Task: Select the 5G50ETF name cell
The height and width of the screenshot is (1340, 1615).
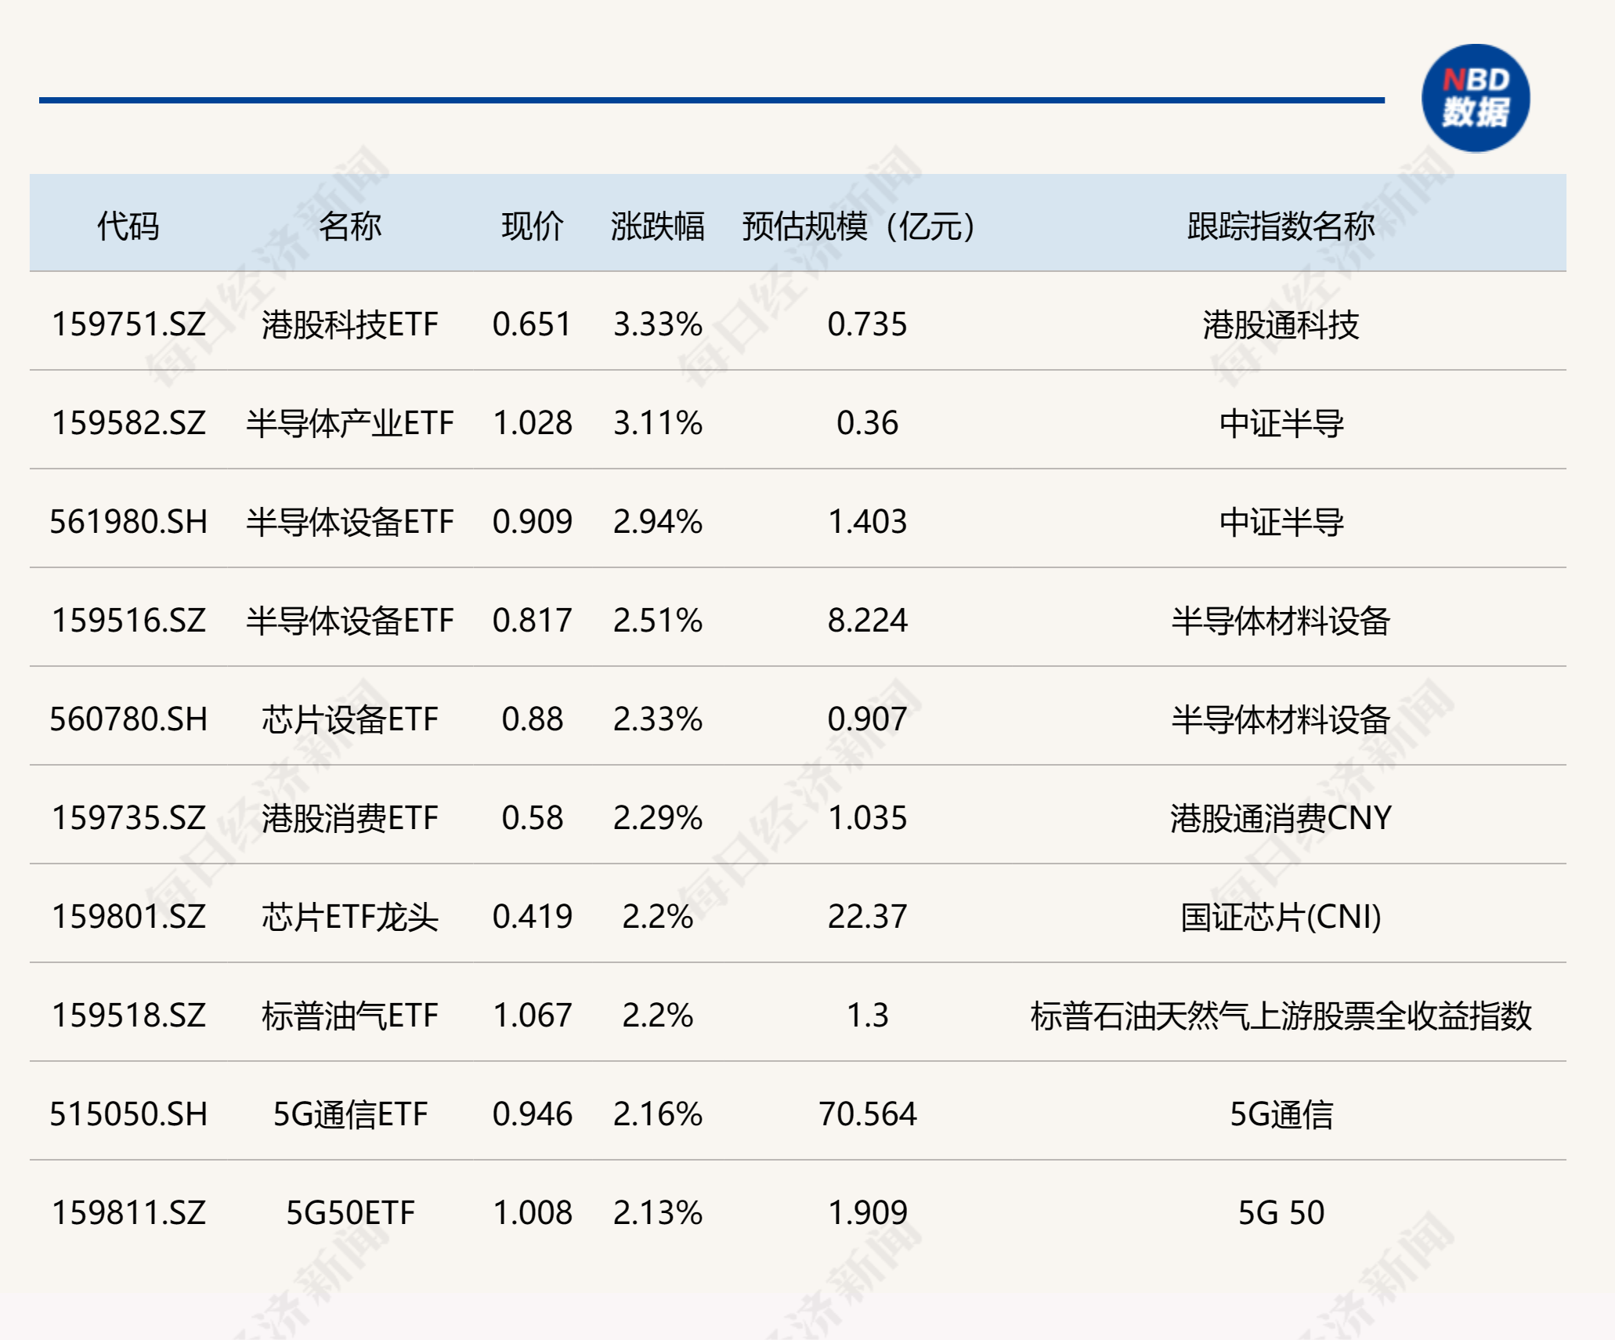Action: pyautogui.click(x=350, y=1213)
